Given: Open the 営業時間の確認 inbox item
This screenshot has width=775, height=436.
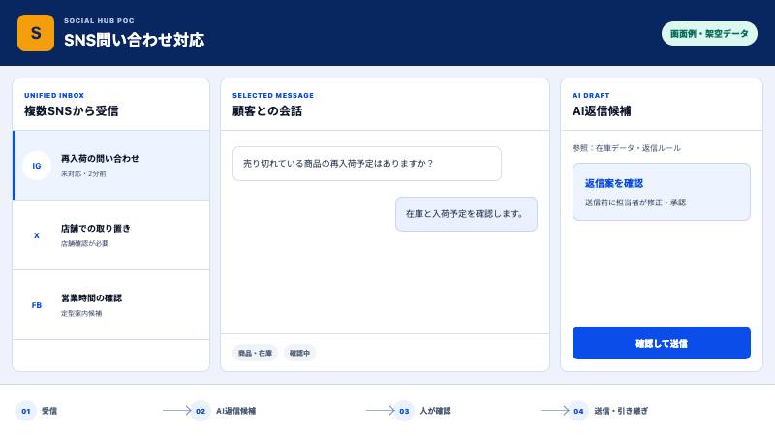Looking at the screenshot, I should point(111,305).
